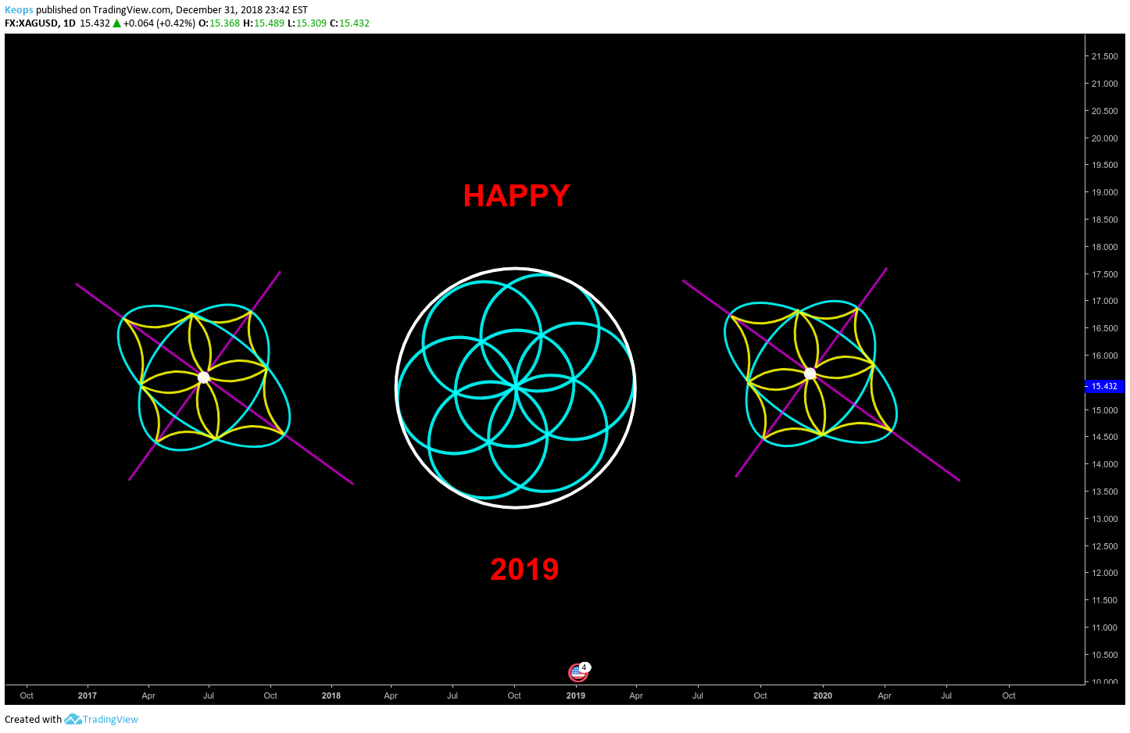
Task: Click the open value O:15.368
Action: (219, 23)
